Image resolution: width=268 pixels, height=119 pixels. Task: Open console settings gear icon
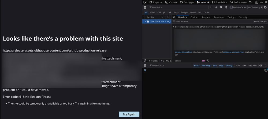coord(261,66)
